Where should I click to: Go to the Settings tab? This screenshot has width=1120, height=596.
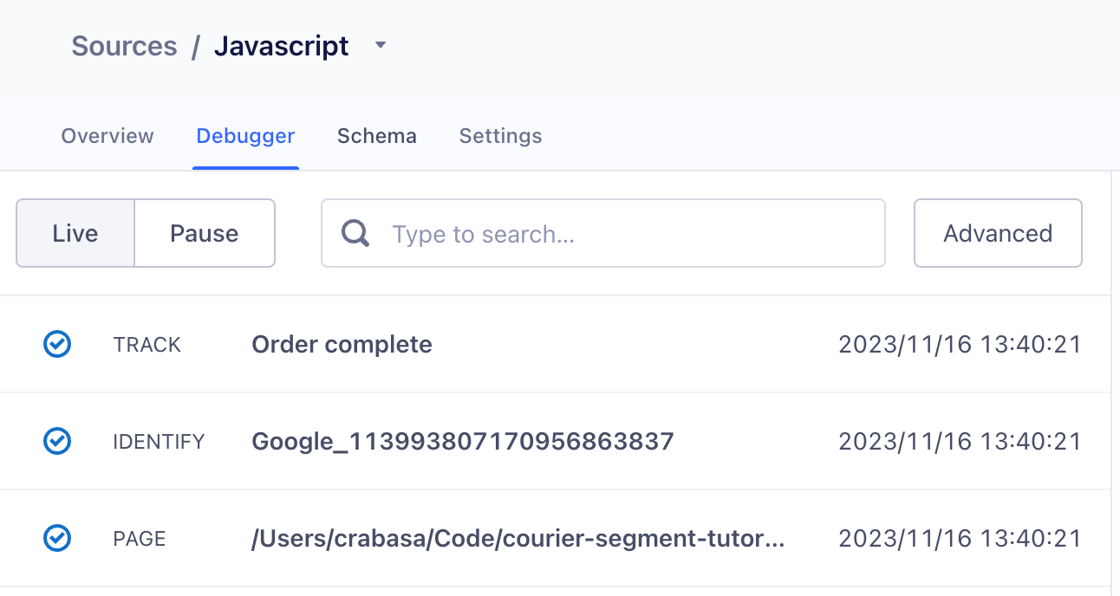500,136
